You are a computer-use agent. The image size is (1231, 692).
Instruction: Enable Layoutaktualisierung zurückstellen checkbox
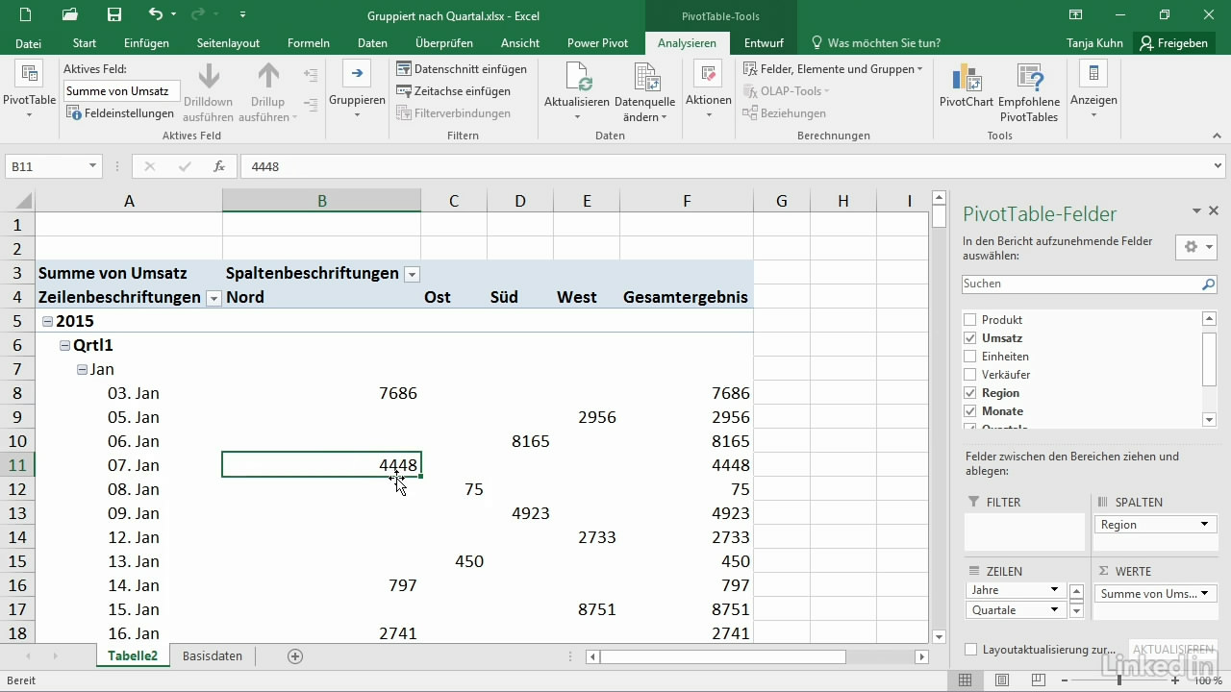[970, 650]
